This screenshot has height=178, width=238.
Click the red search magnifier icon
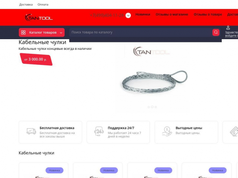click(216, 32)
